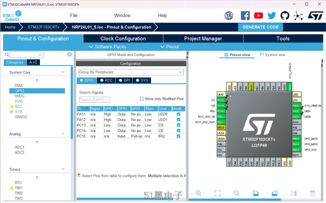Toggle the Modified checkbox for the IRQ row
Screen dimensions: 326x203
(x=178, y=136)
